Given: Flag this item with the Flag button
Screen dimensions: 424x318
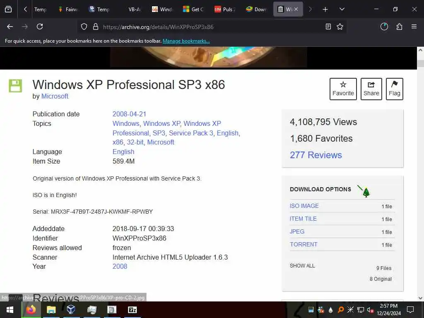Looking at the screenshot, I should point(395,89).
